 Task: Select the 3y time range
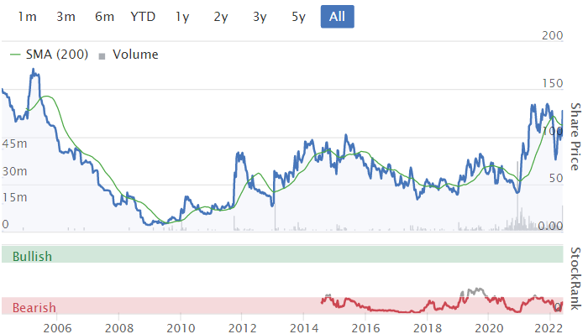pyautogui.click(x=260, y=17)
